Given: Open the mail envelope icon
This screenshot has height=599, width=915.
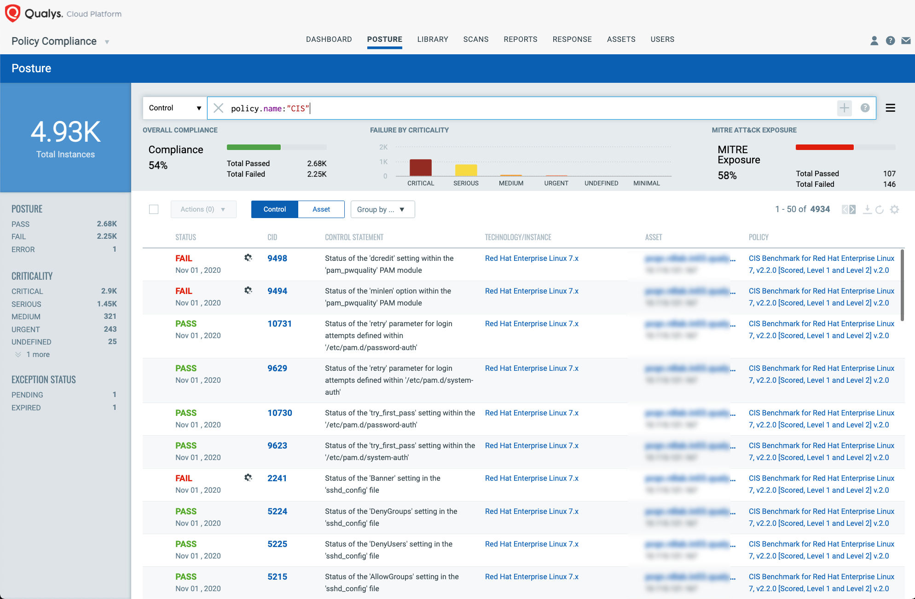Looking at the screenshot, I should [x=906, y=40].
